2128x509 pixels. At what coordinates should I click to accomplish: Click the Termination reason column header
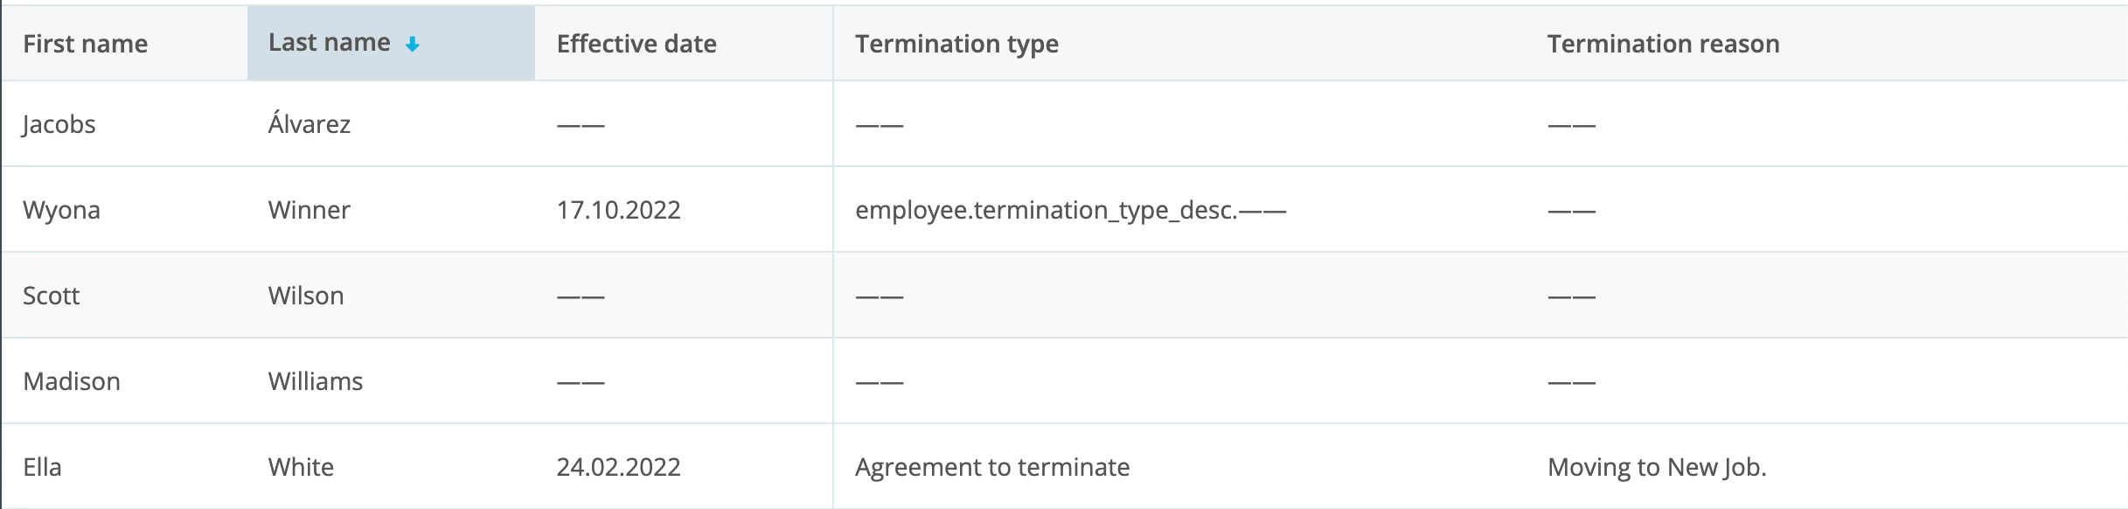pyautogui.click(x=1663, y=44)
